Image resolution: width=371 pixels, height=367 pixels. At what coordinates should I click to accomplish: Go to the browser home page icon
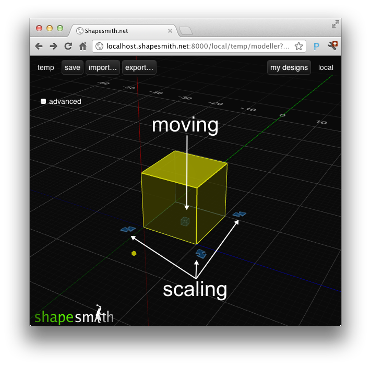point(82,46)
